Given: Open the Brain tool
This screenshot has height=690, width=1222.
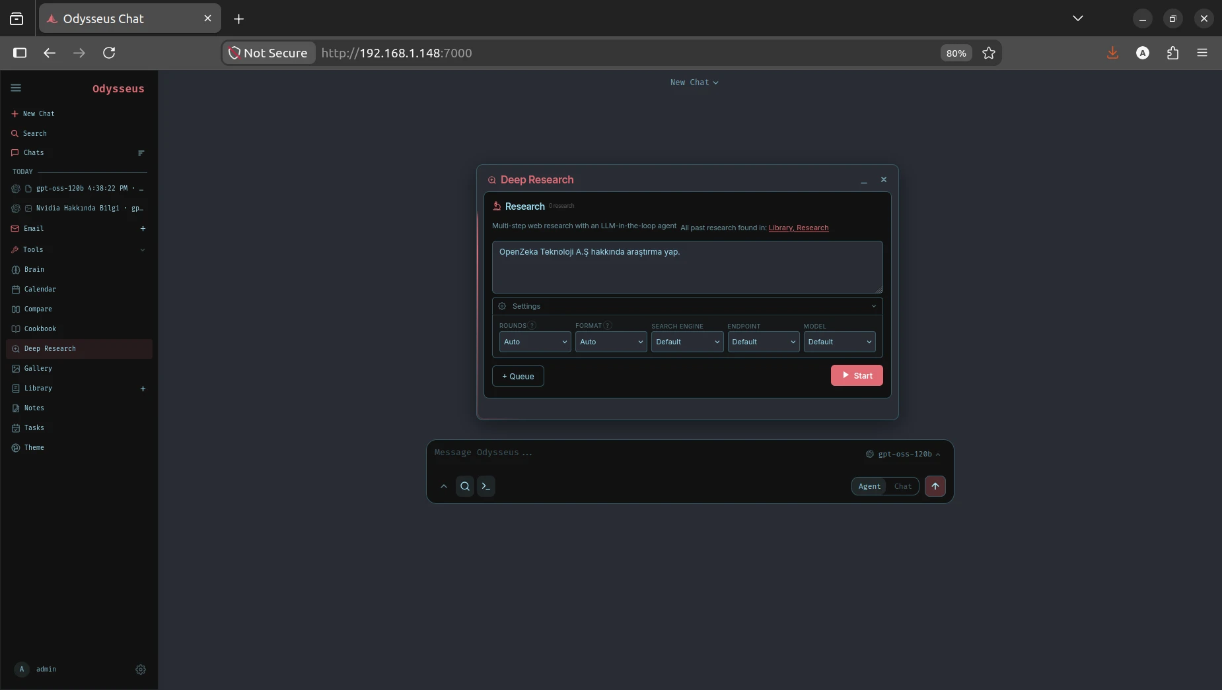Looking at the screenshot, I should [34, 270].
